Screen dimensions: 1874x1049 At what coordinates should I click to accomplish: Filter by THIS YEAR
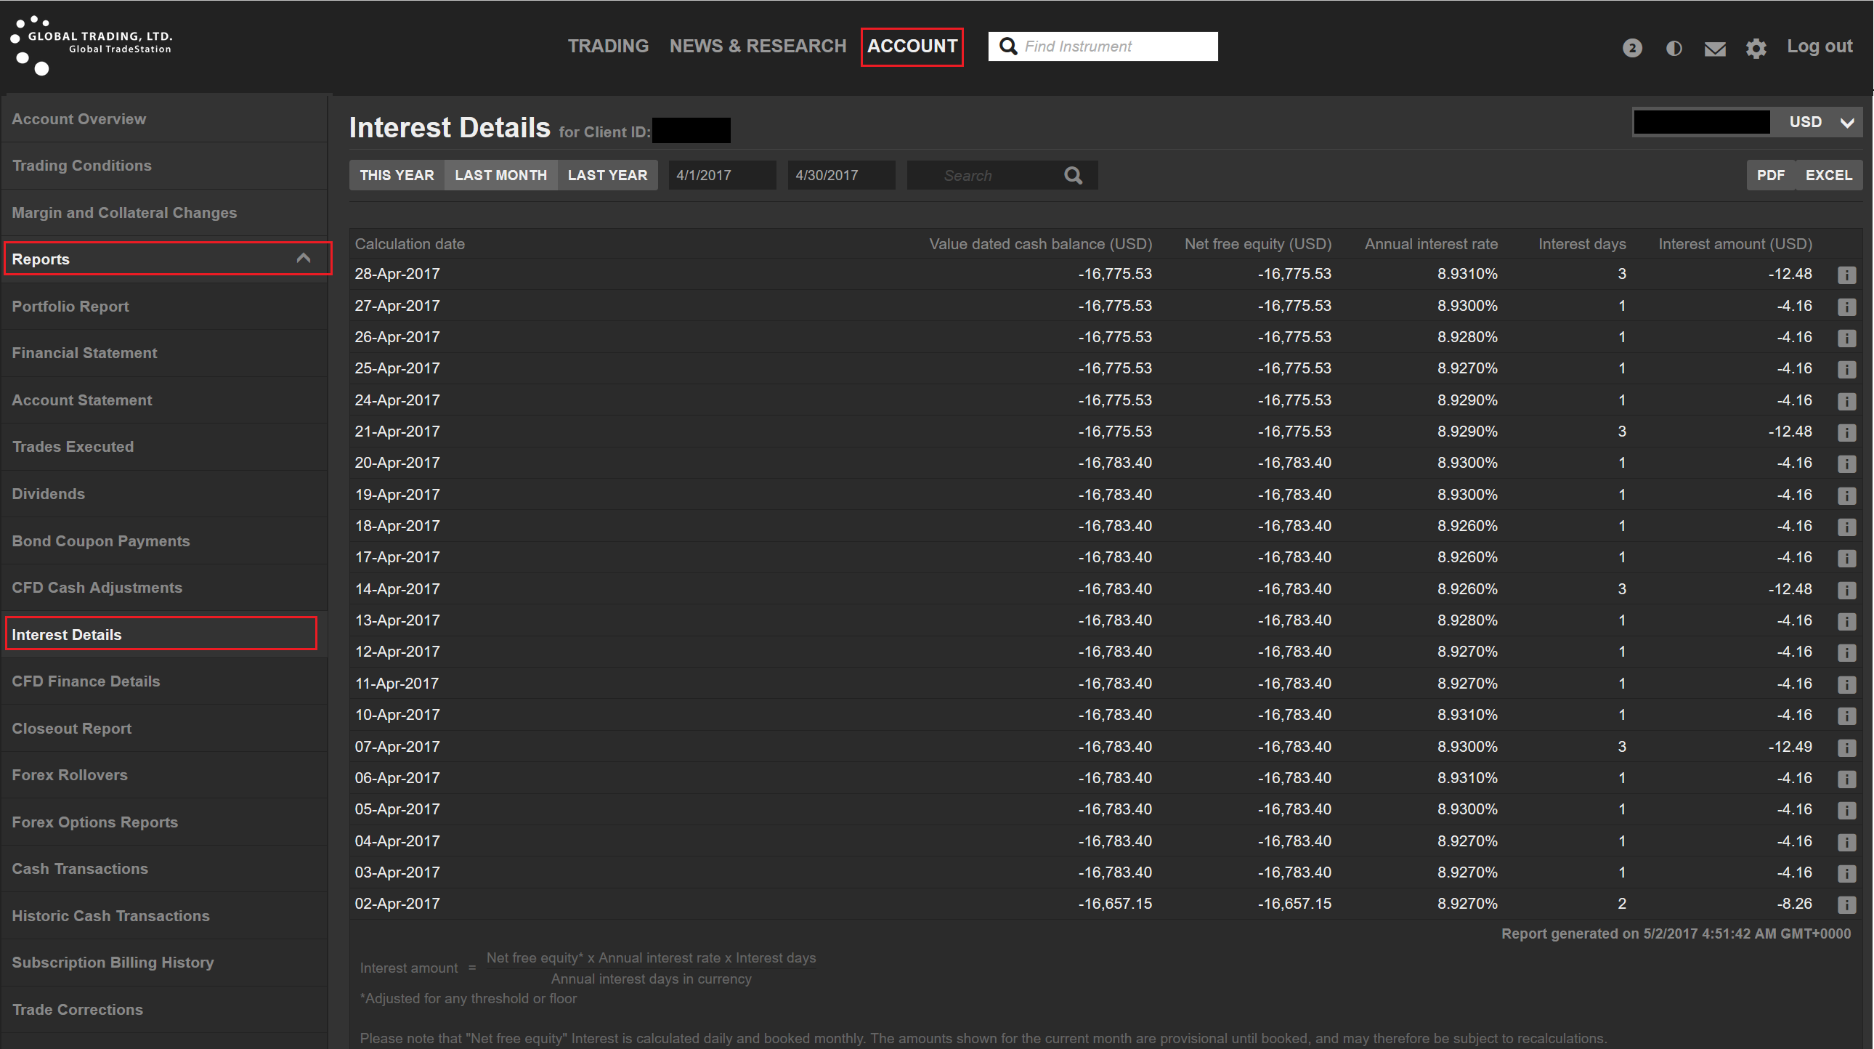pyautogui.click(x=397, y=175)
